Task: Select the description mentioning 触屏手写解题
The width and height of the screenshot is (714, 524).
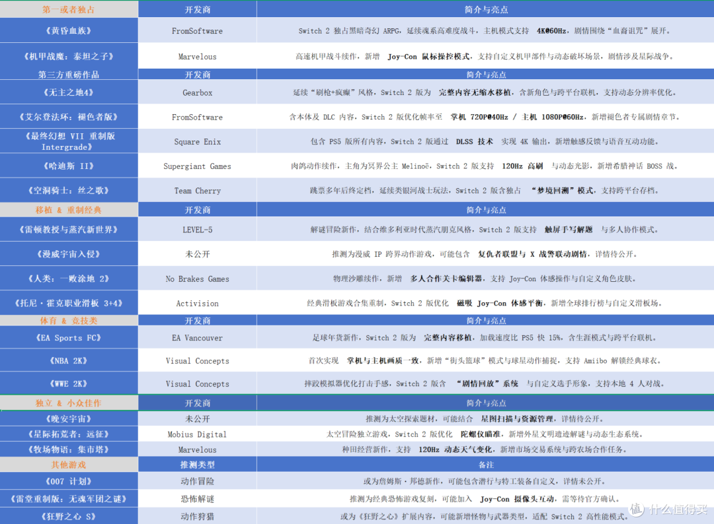Action: 485,230
